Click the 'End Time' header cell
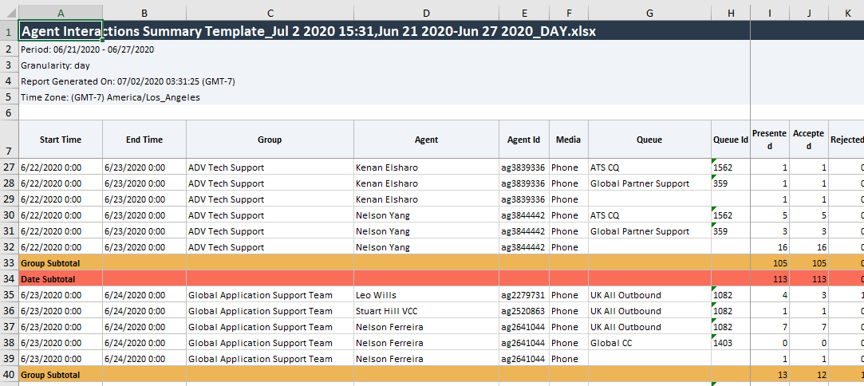 144,140
